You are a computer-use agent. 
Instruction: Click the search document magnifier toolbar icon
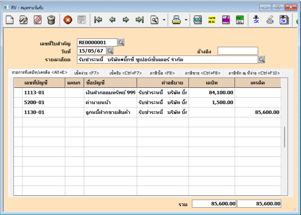click(x=155, y=20)
